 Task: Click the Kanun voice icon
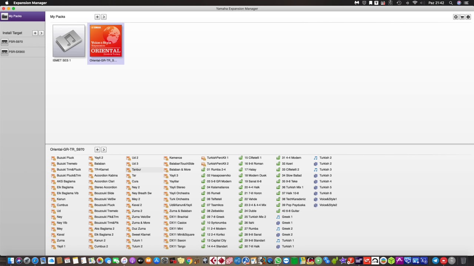53,199
